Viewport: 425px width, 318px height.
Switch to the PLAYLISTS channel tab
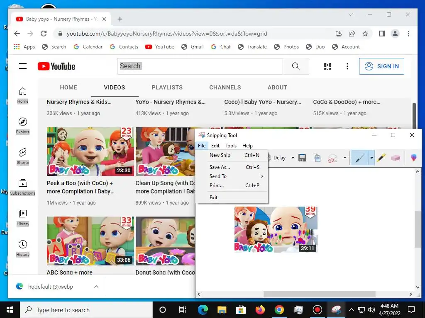coord(167,87)
